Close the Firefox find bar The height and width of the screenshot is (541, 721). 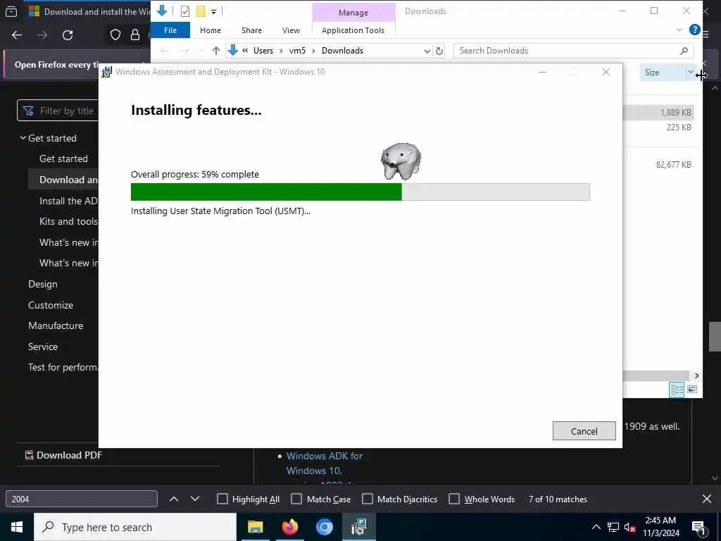[x=707, y=499]
